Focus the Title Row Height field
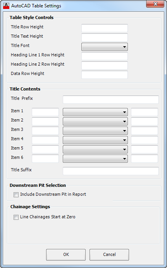Screen dimensions: 167x268 pos(105,28)
